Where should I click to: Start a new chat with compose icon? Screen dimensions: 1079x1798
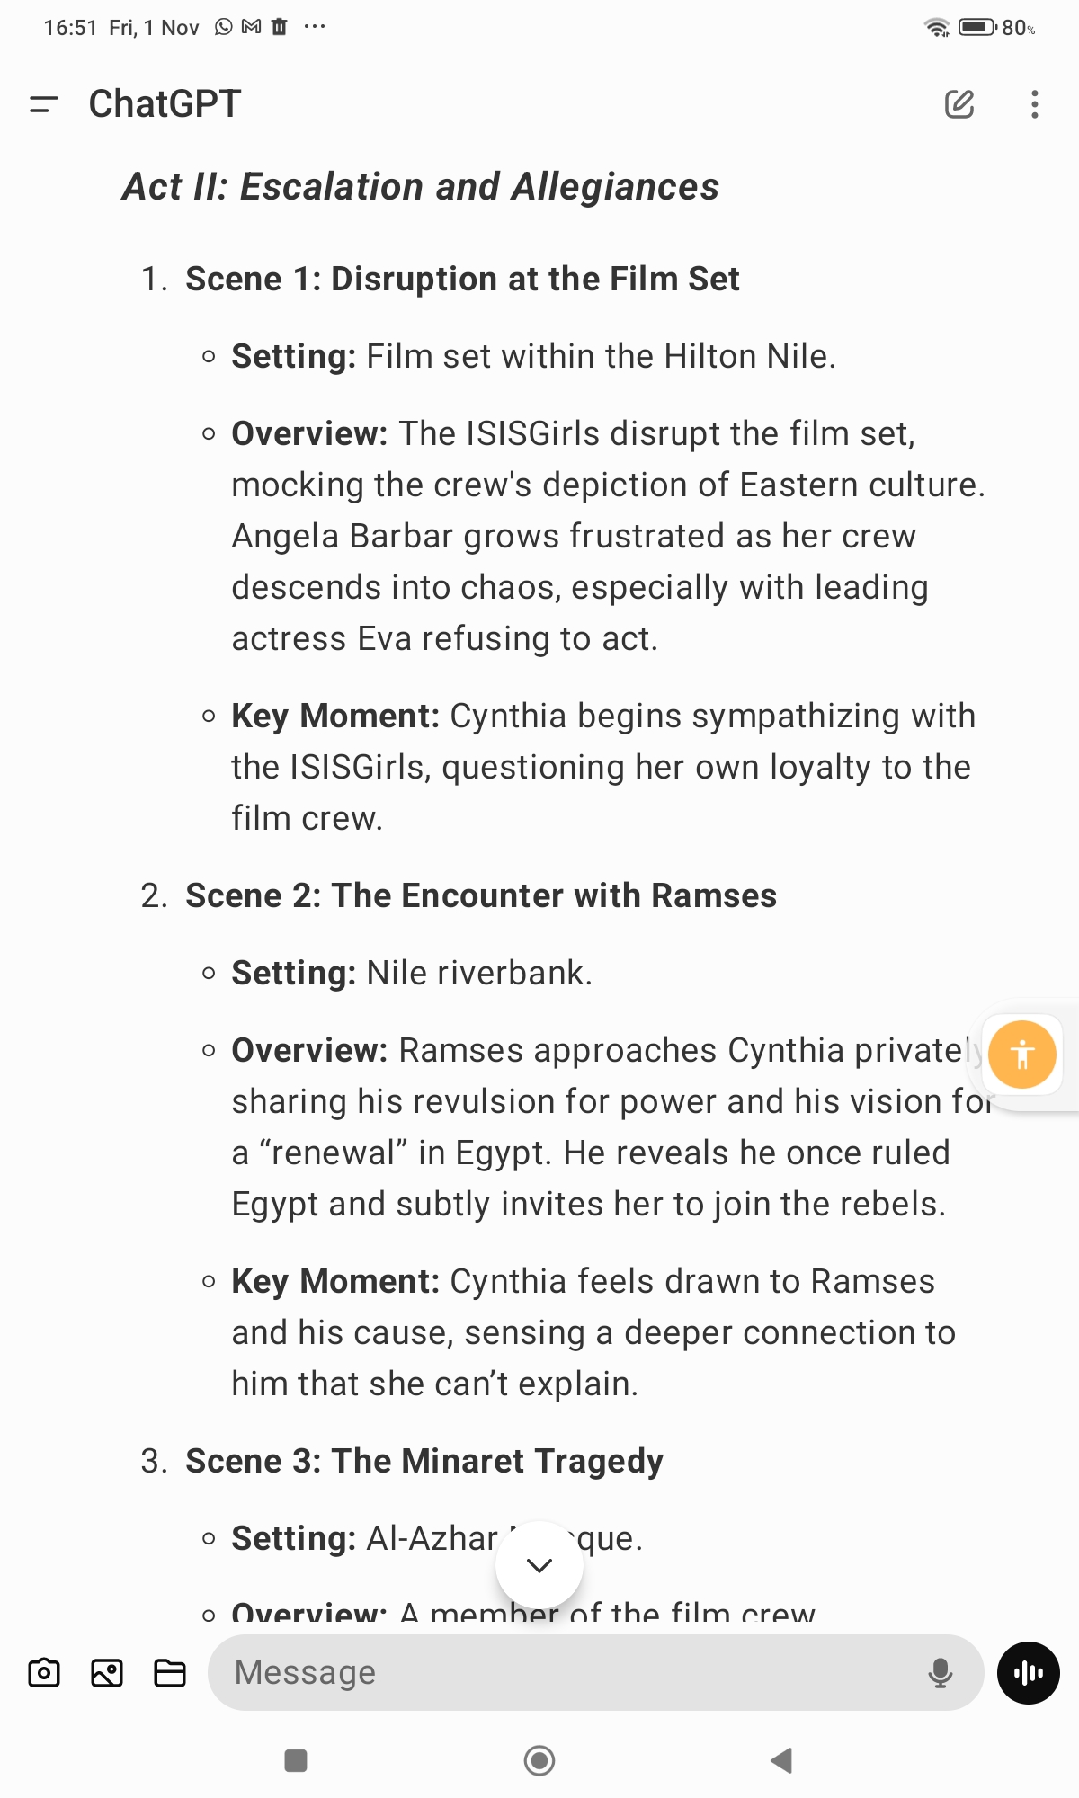[x=959, y=104]
